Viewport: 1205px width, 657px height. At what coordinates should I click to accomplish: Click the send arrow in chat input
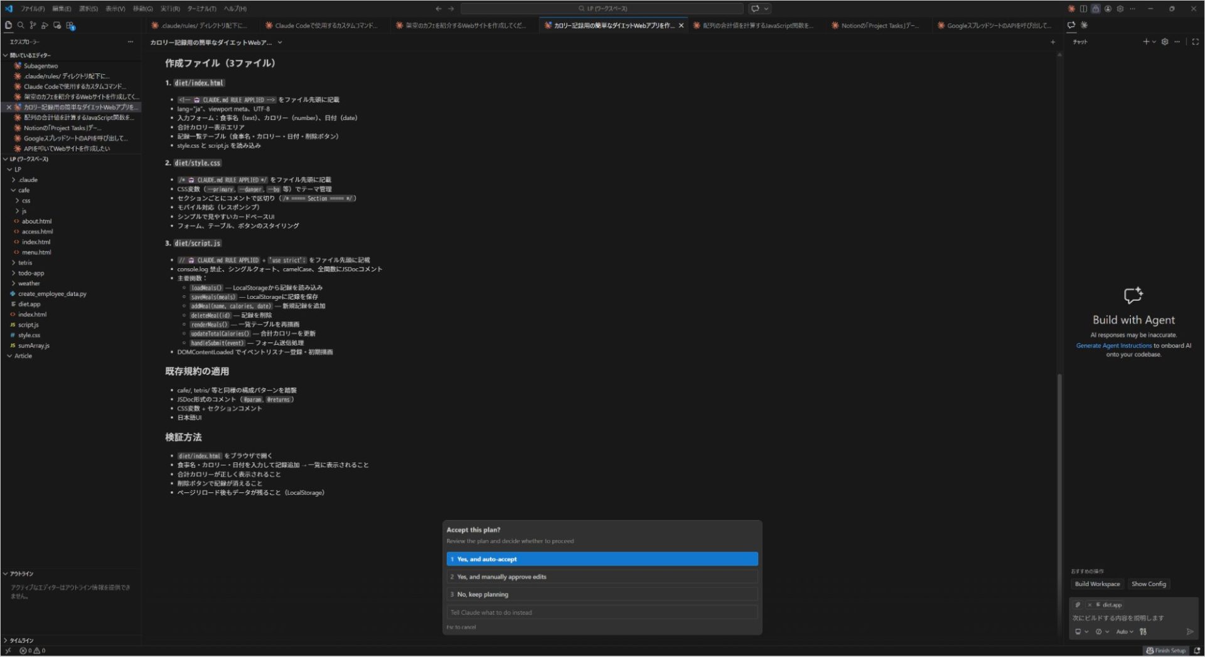1189,632
